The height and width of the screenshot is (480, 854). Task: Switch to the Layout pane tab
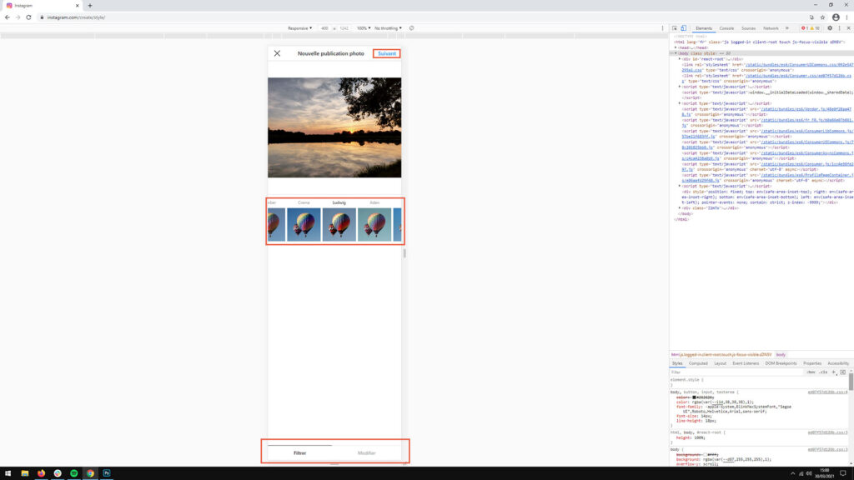click(x=720, y=363)
